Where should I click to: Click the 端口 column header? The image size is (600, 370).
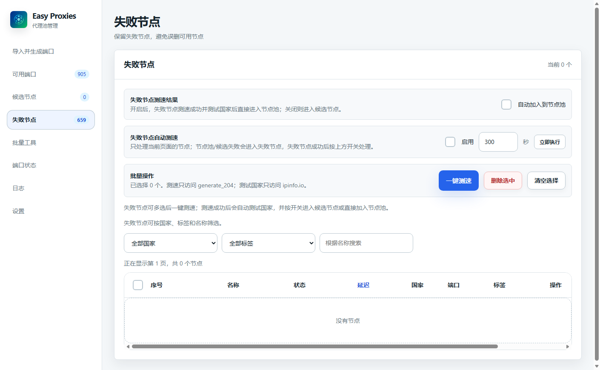point(454,285)
